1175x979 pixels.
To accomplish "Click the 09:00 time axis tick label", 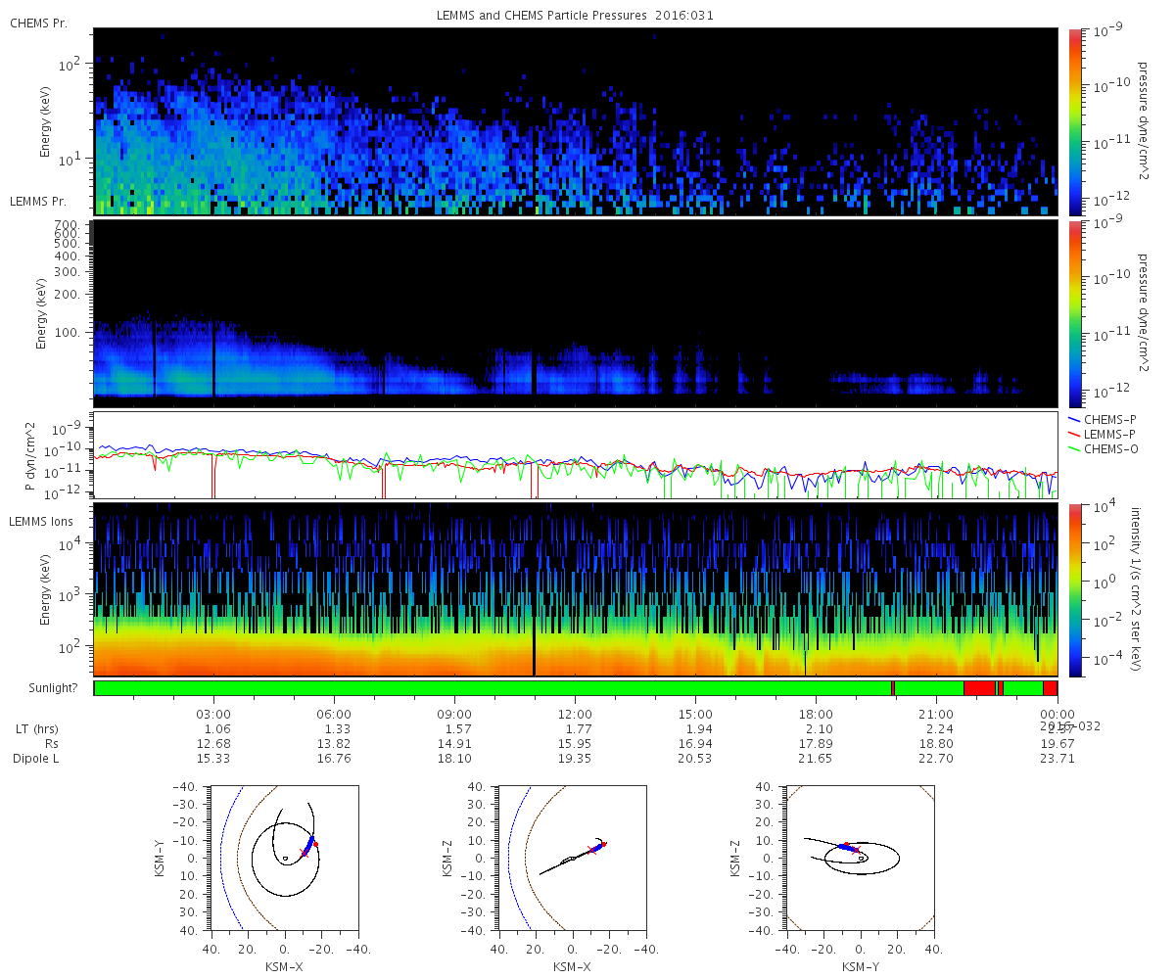I will [454, 715].
